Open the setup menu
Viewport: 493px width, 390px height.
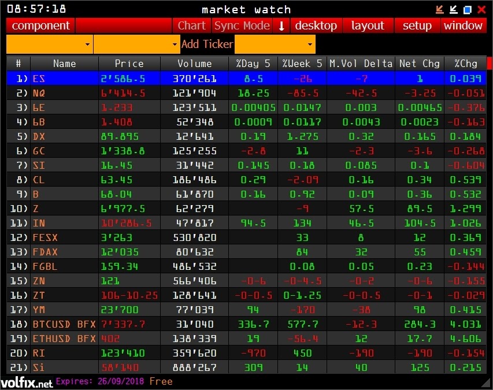[417, 25]
